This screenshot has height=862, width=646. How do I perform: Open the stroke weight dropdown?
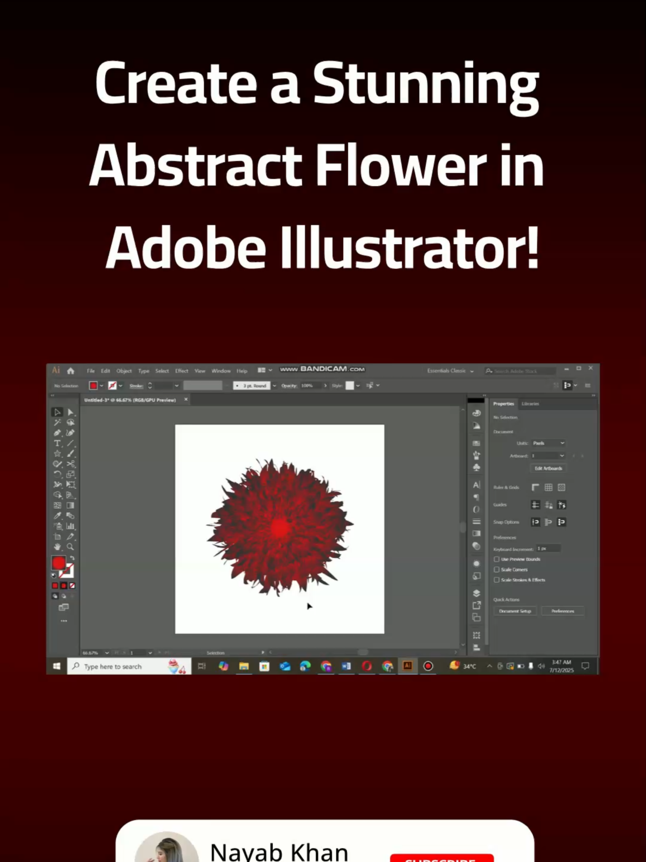[177, 386]
